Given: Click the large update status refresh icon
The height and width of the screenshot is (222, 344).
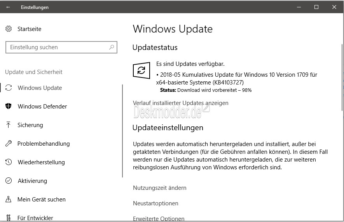Looking at the screenshot, I should [x=141, y=71].
